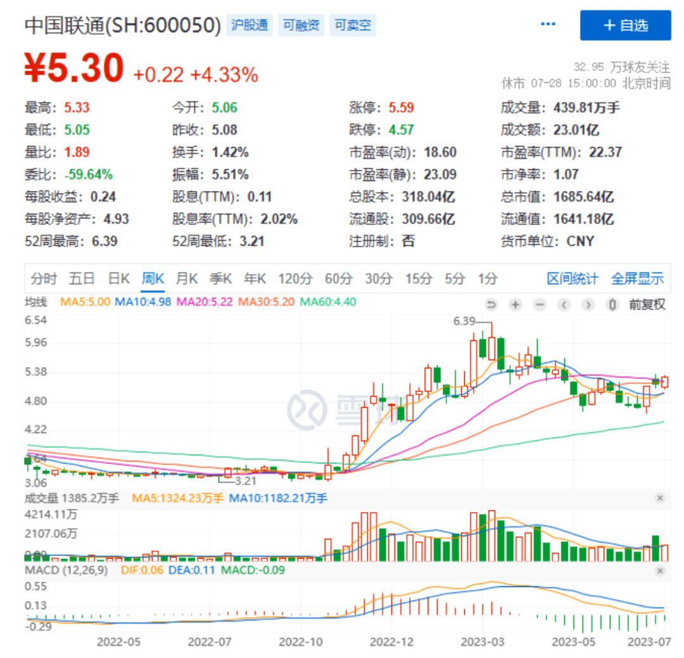Zoom in the K-line chart with plus icon
This screenshot has width=684, height=658.
coord(516,305)
